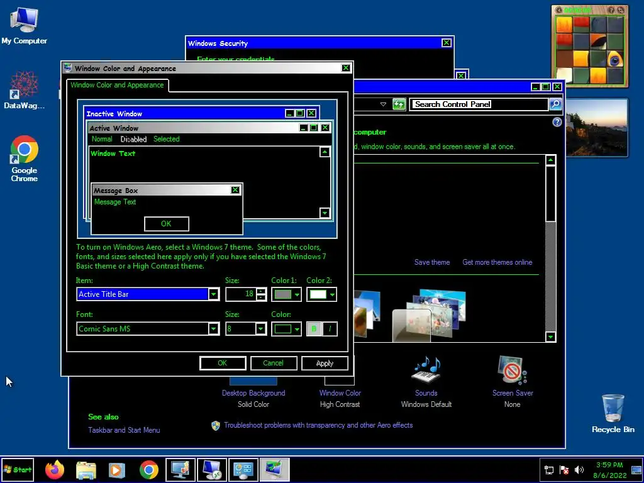644x483 pixels.
Task: Expand the Control Panel address bar history dropdown
Action: coord(383,104)
